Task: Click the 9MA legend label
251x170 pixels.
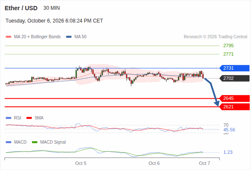Action: coord(39,118)
